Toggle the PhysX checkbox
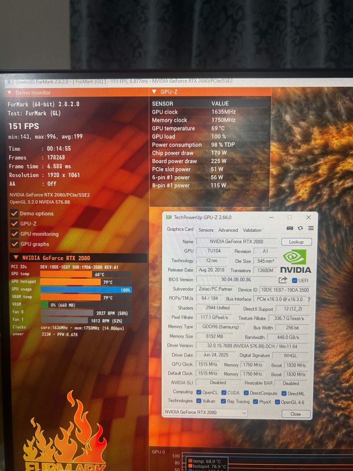 pyautogui.click(x=255, y=402)
